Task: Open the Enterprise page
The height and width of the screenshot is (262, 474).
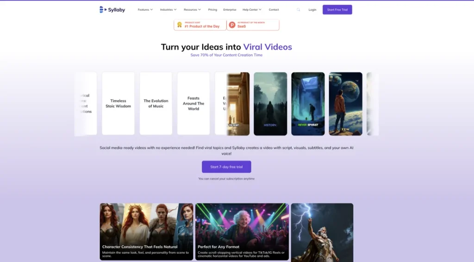Action: click(230, 10)
